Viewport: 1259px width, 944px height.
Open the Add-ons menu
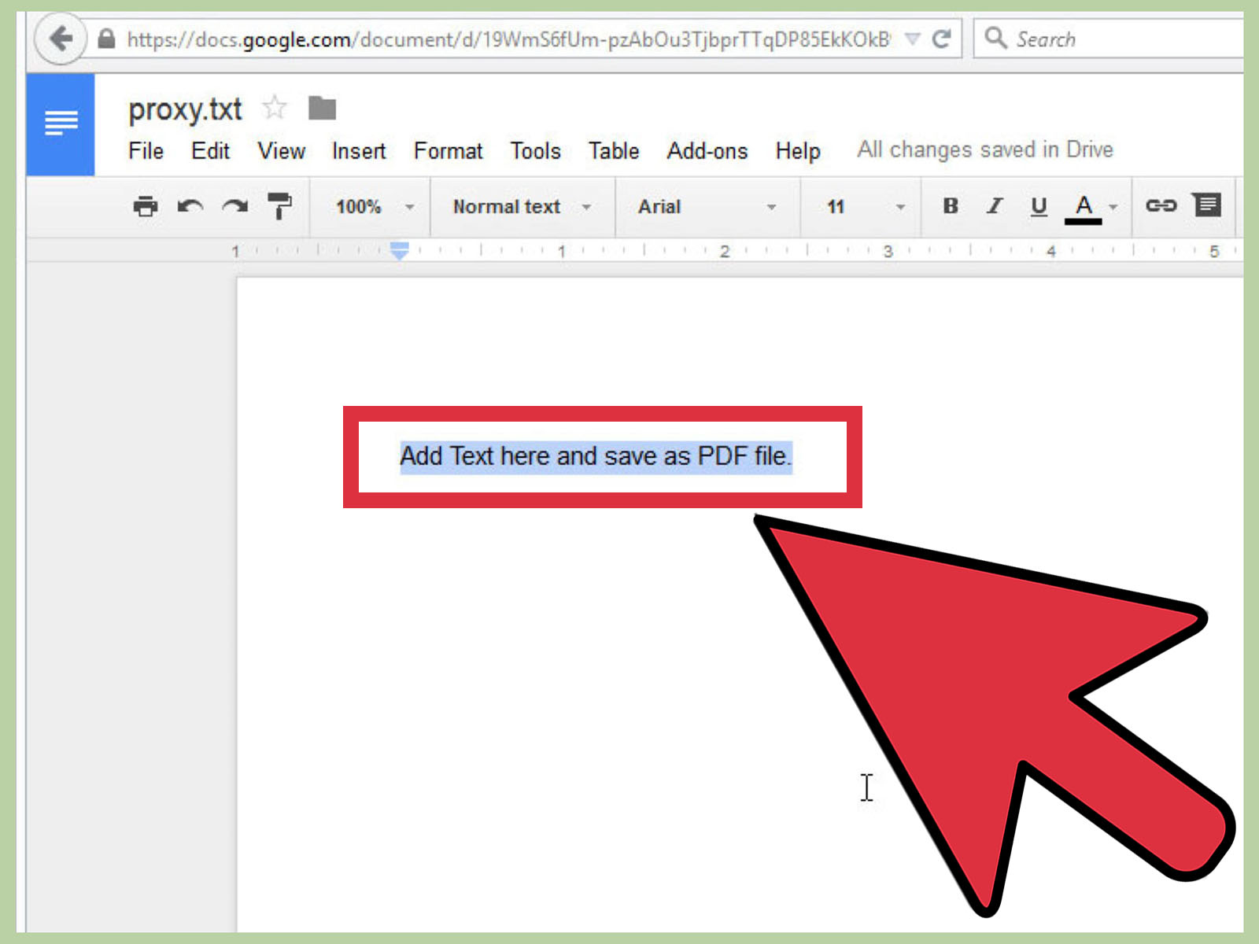click(x=707, y=150)
